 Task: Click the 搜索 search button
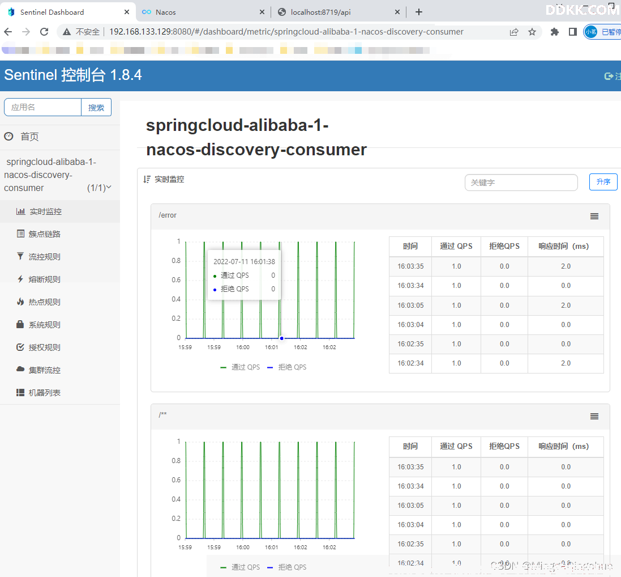point(96,108)
